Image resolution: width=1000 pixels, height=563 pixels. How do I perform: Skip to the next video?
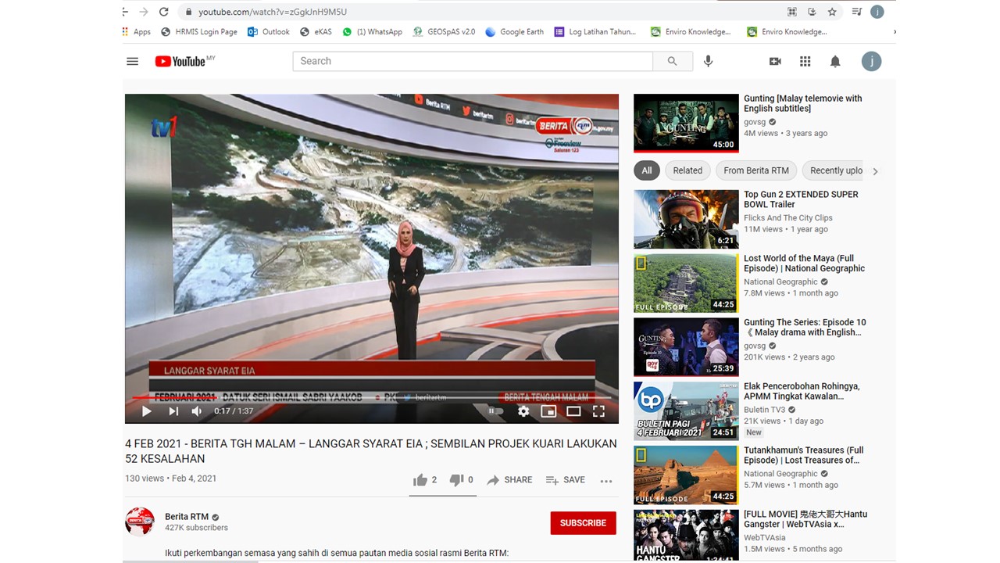point(173,411)
